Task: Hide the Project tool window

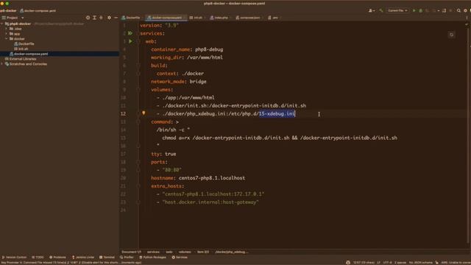Action: 116,18
